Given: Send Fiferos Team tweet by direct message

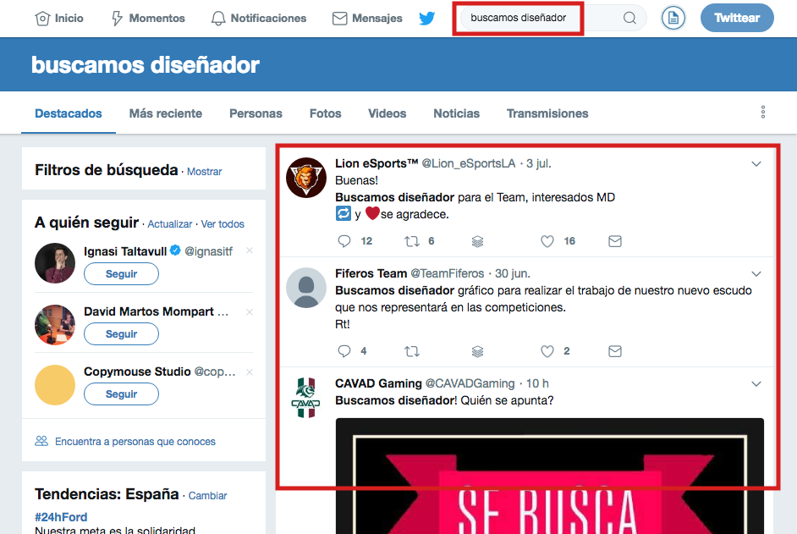Looking at the screenshot, I should point(615,351).
